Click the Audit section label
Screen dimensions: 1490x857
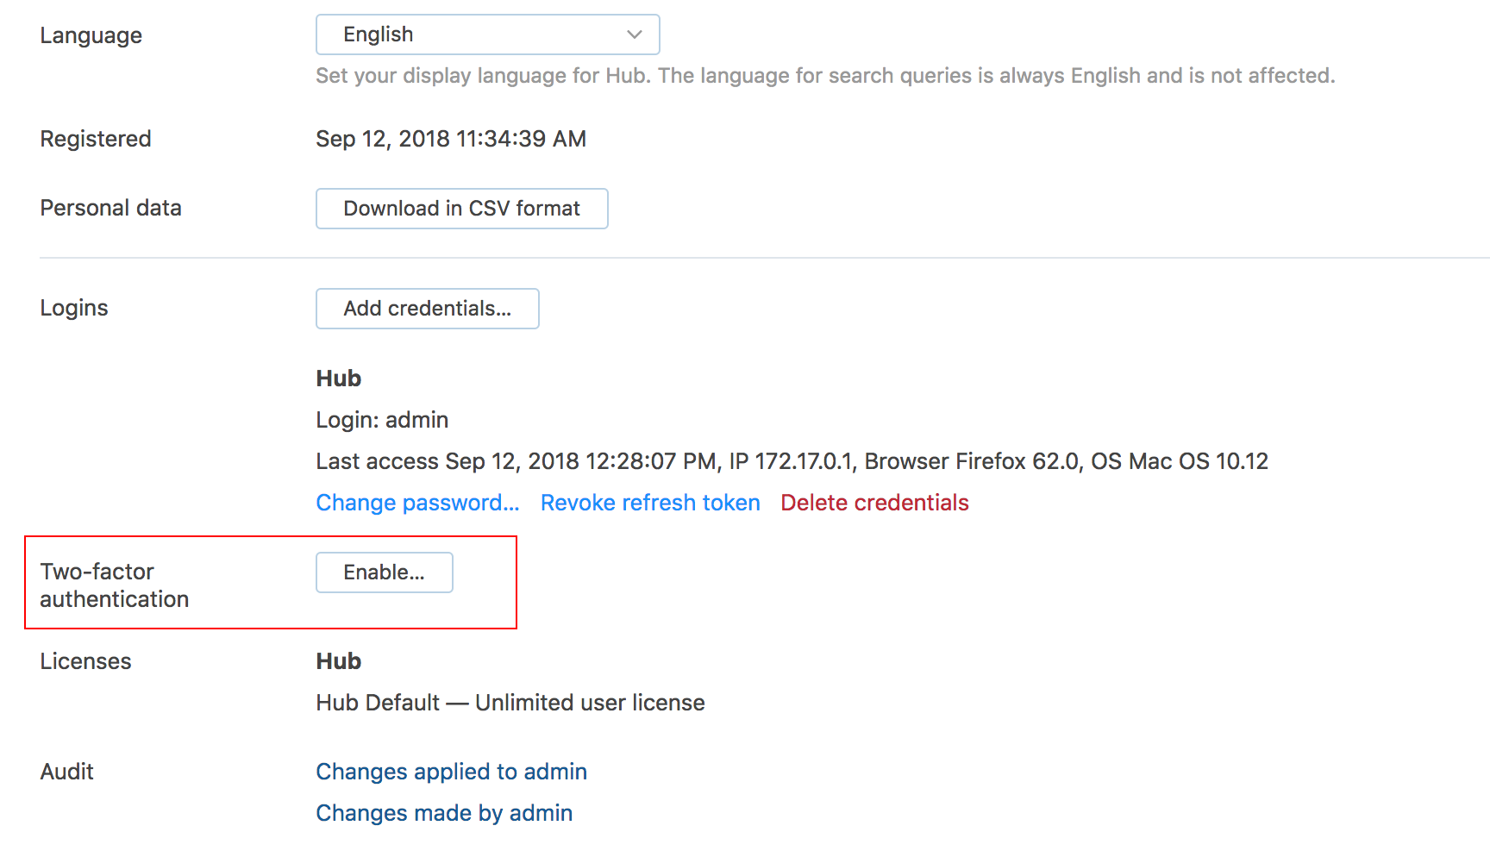(66, 772)
